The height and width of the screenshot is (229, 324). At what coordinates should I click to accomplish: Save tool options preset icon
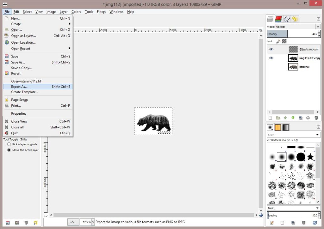pyautogui.click(x=8, y=223)
